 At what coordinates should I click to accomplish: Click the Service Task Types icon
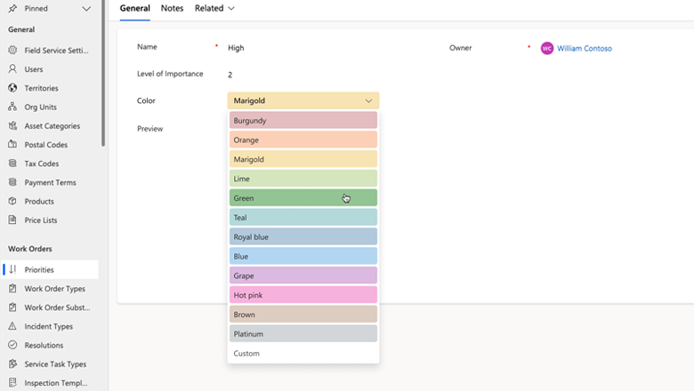click(12, 363)
